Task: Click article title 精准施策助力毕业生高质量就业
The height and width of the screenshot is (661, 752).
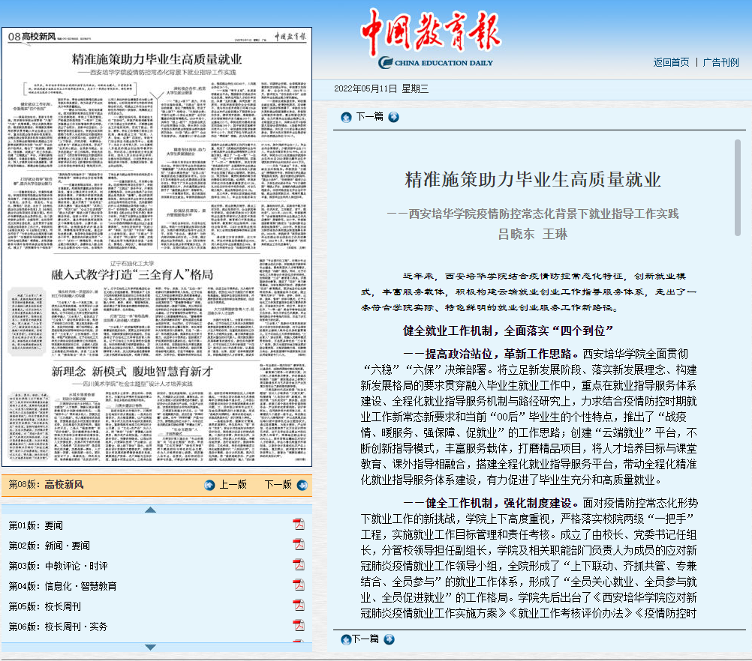Action: click(x=533, y=180)
